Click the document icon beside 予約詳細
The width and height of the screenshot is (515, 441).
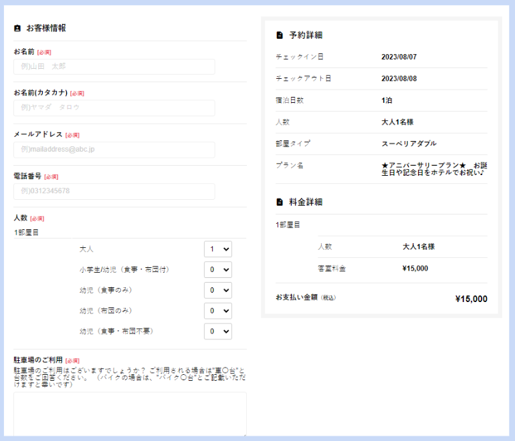coord(280,35)
